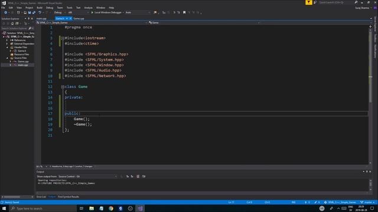Screen dimensions: 378x212
Task: Click the repository name in status bar
Action: click(340, 203)
